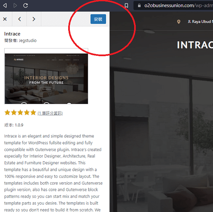Viewport: 213px width, 212px height.
Task: Click the version 1.0.9 text
Action: (14, 125)
